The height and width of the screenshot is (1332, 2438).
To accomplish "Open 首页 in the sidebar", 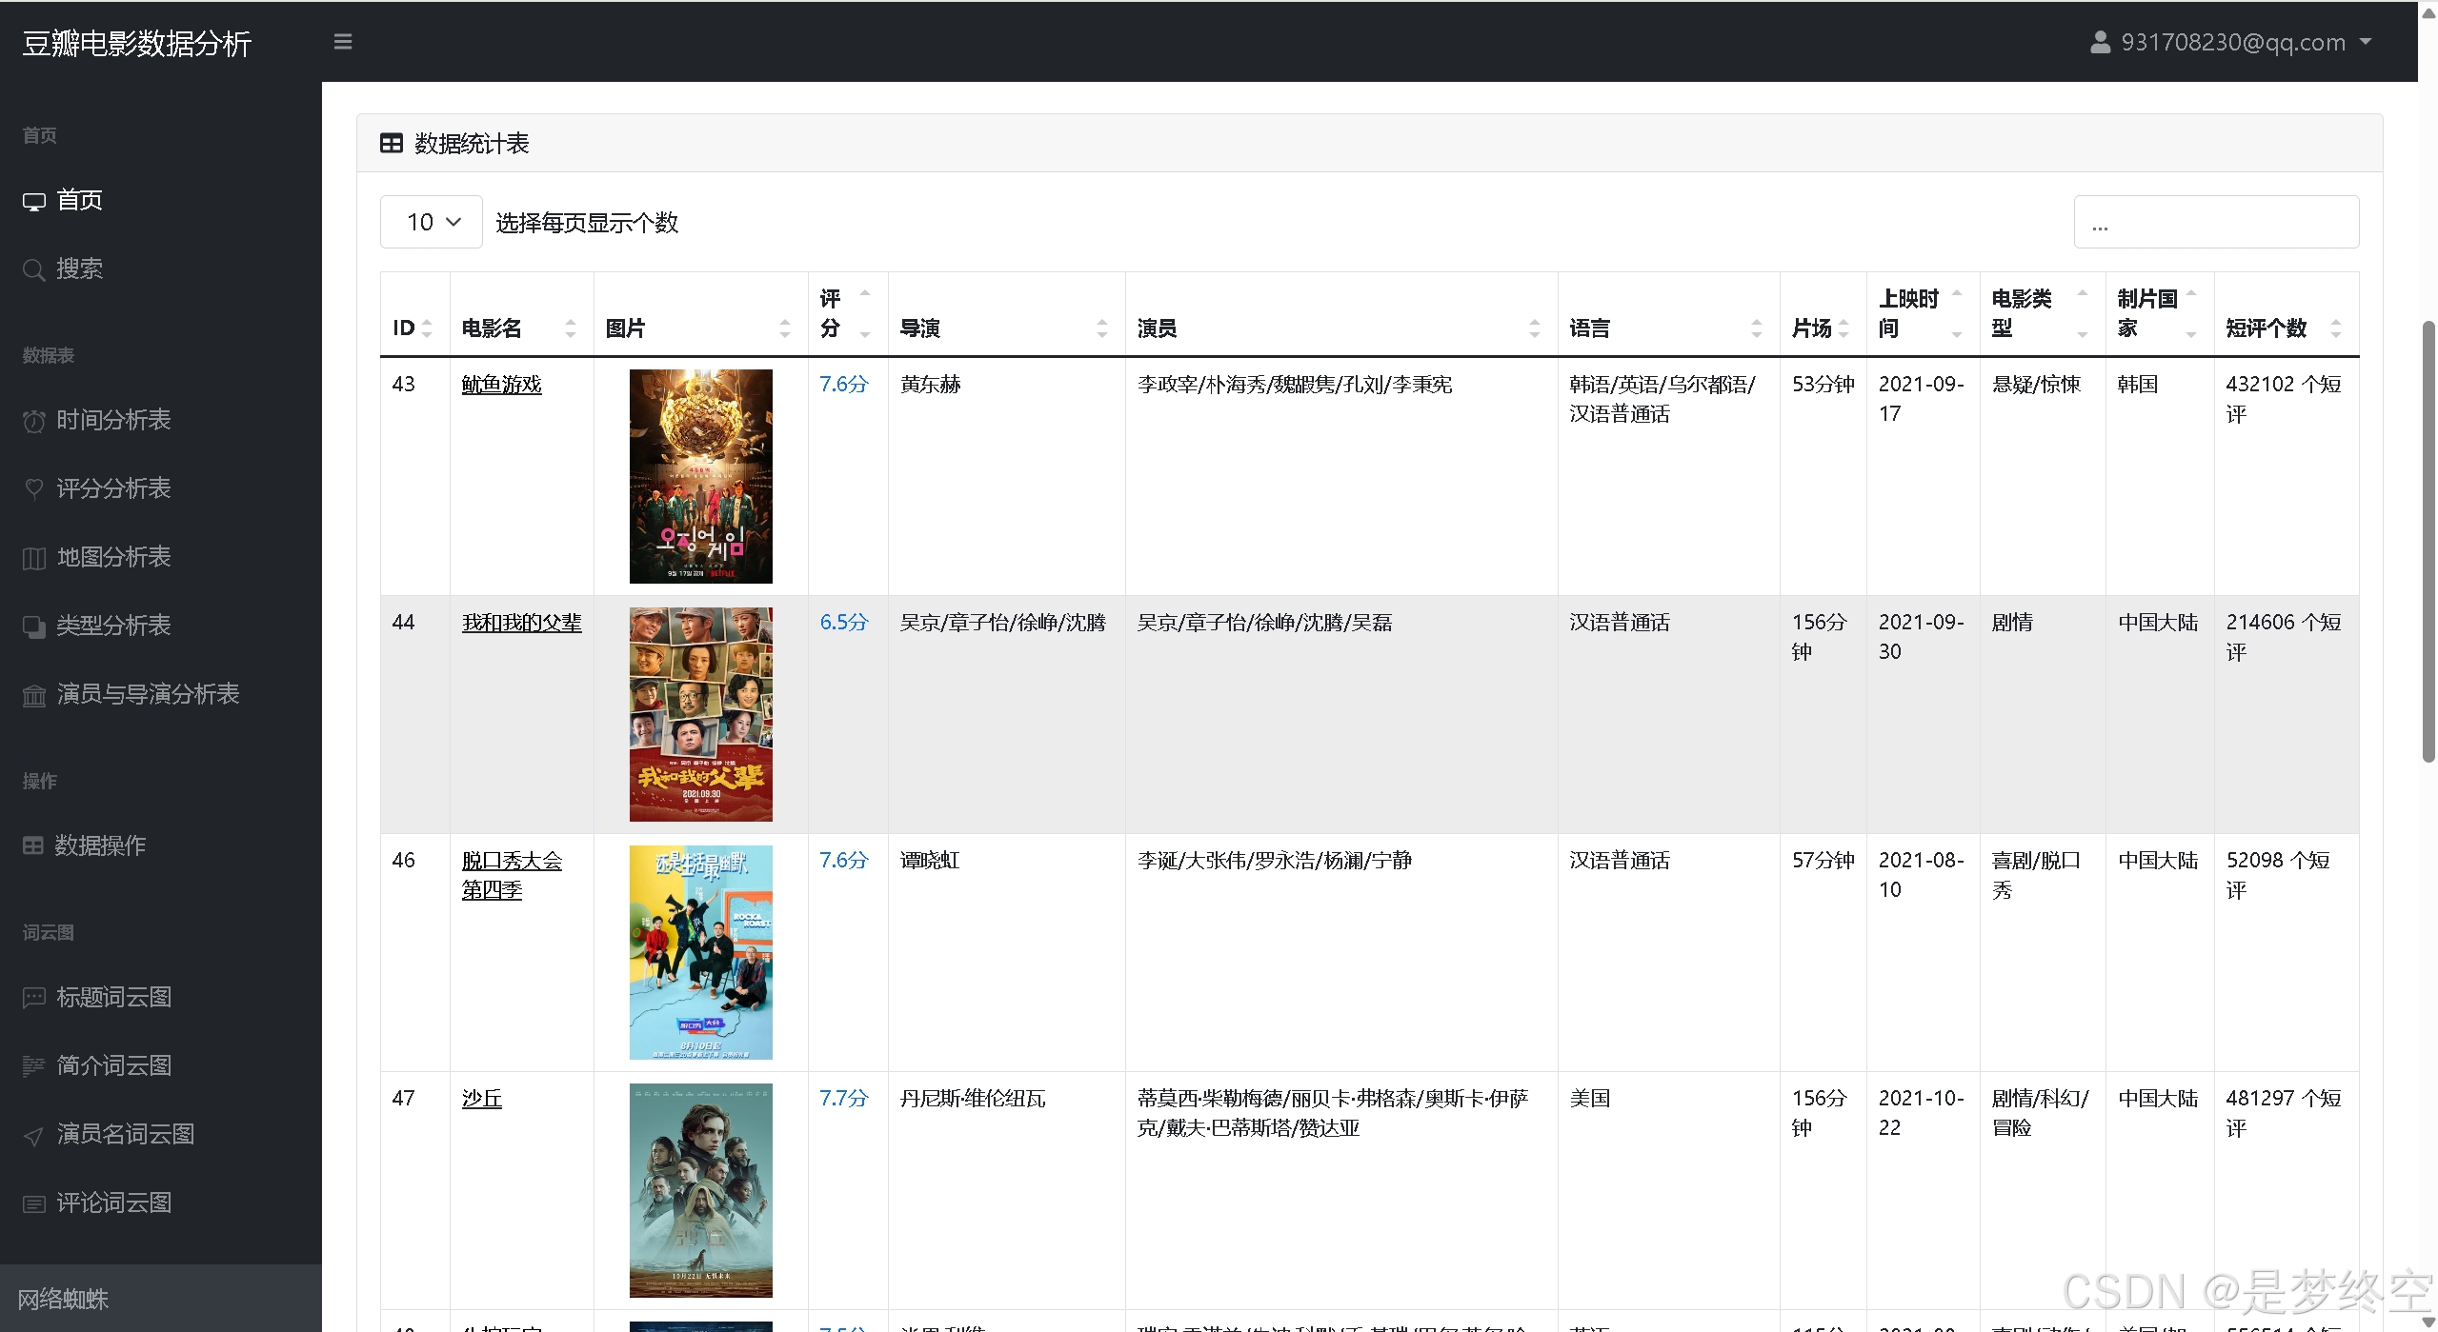I will [x=79, y=200].
